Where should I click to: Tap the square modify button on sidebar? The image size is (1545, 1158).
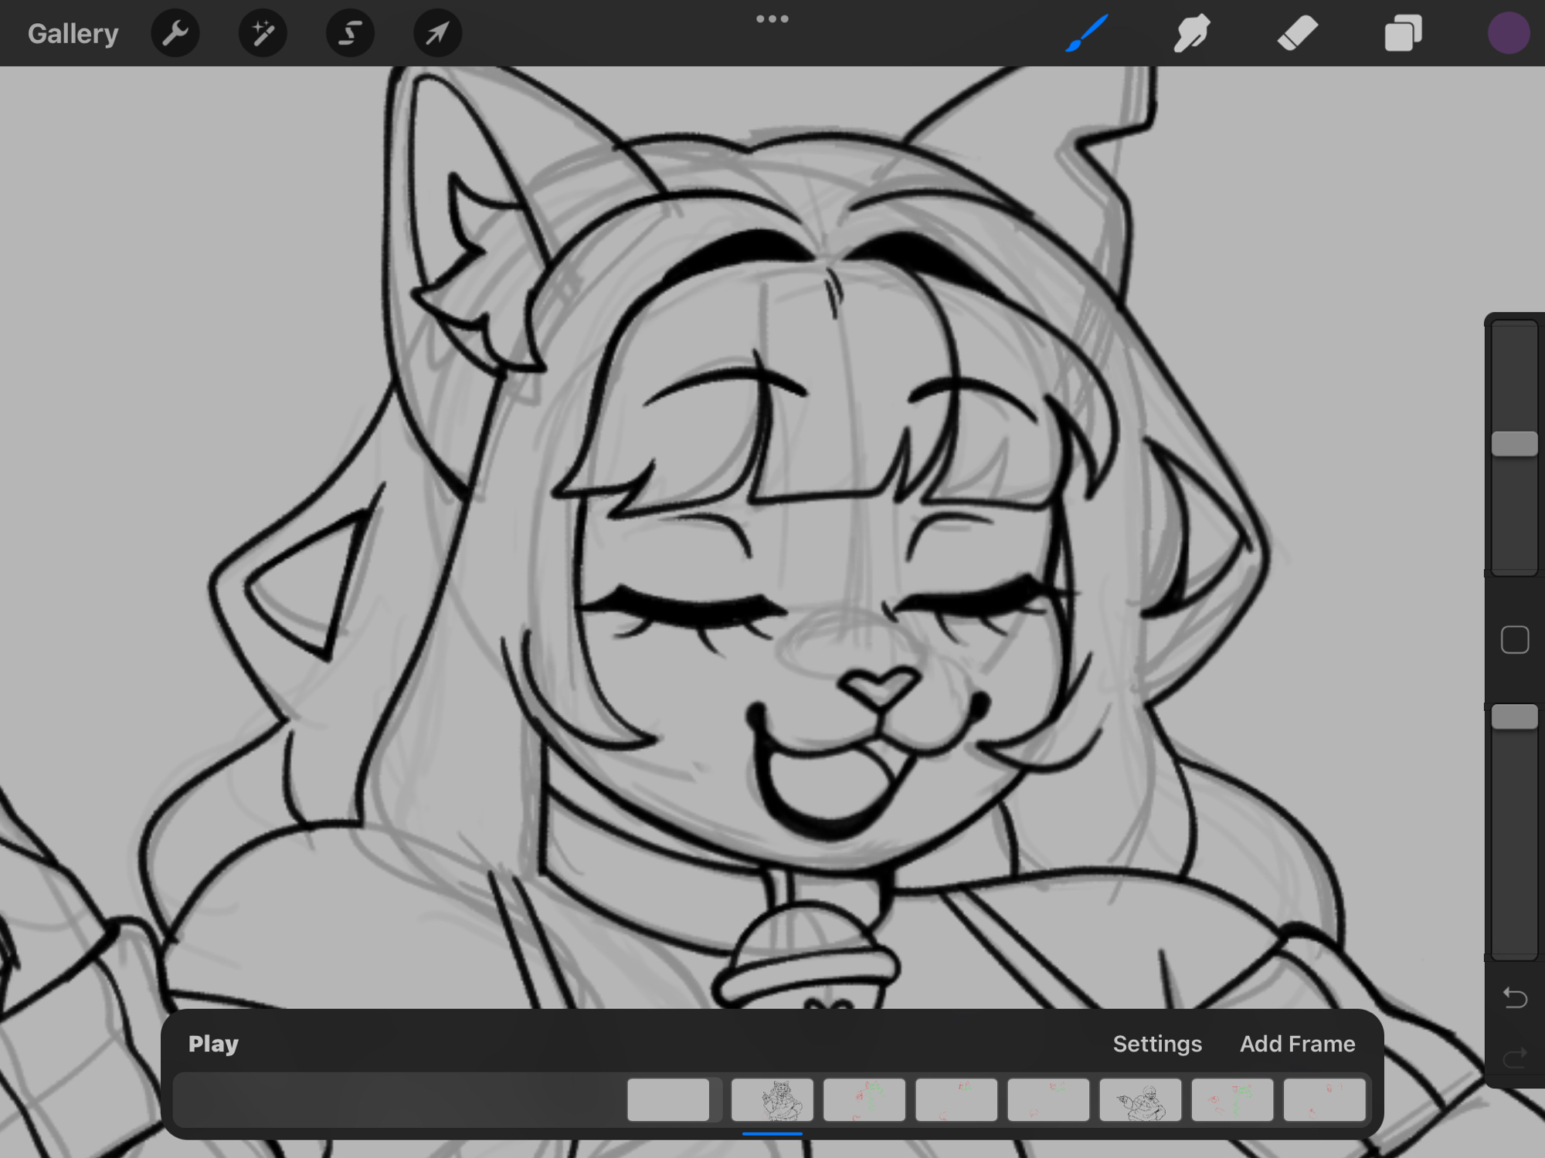[1515, 640]
